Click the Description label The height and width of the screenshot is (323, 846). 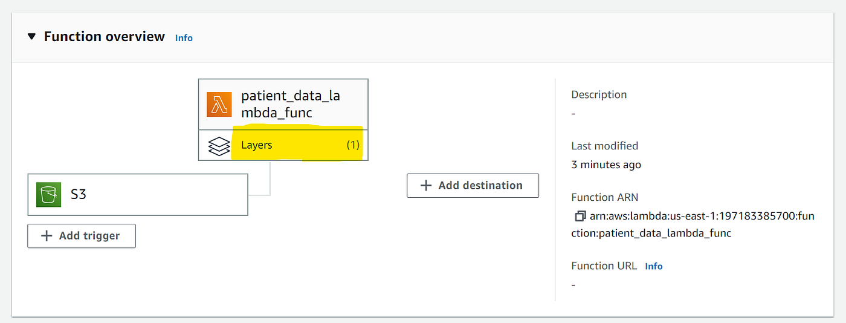(x=599, y=94)
